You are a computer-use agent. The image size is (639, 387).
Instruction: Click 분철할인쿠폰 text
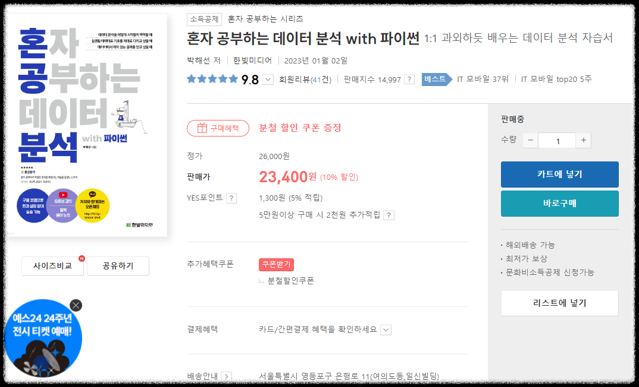click(x=290, y=281)
